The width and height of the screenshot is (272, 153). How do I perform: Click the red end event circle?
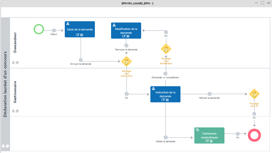coord(254,135)
